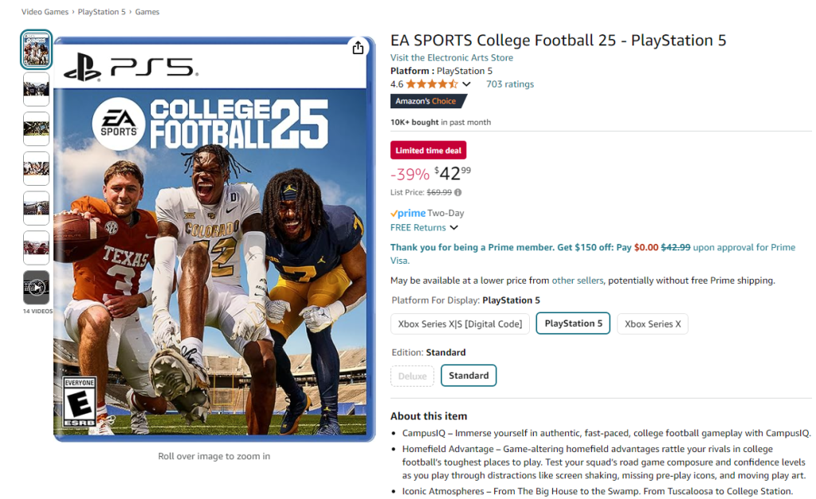This screenshot has height=499, width=816.
Task: Select the first cover art thumbnail
Action: point(36,49)
